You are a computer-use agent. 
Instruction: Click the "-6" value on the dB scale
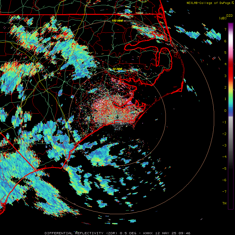(224, 180)
